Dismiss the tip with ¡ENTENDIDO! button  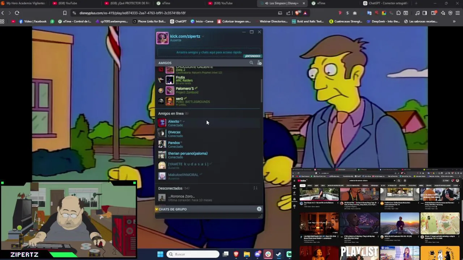pos(252,56)
